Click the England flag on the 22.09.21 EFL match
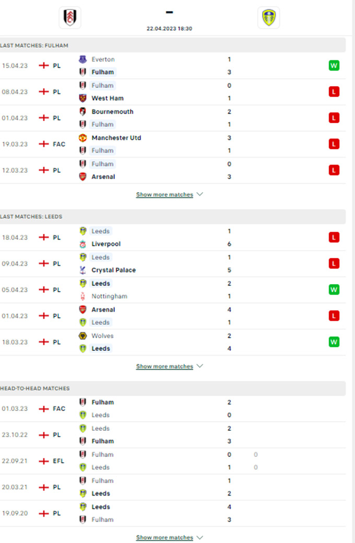Image resolution: width=355 pixels, height=543 pixels. point(44,461)
